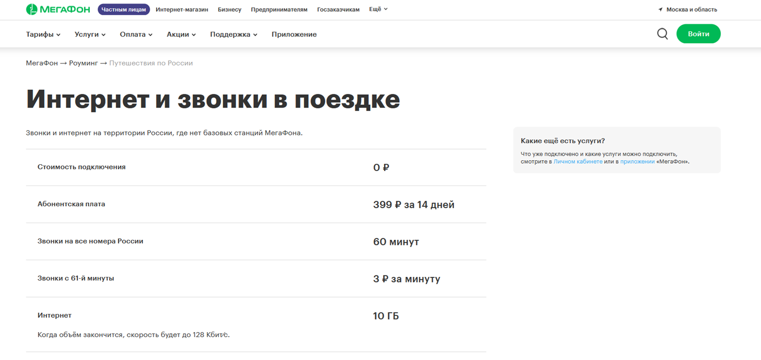The height and width of the screenshot is (360, 761).
Task: Expand the Оплата menu
Action: coord(136,34)
